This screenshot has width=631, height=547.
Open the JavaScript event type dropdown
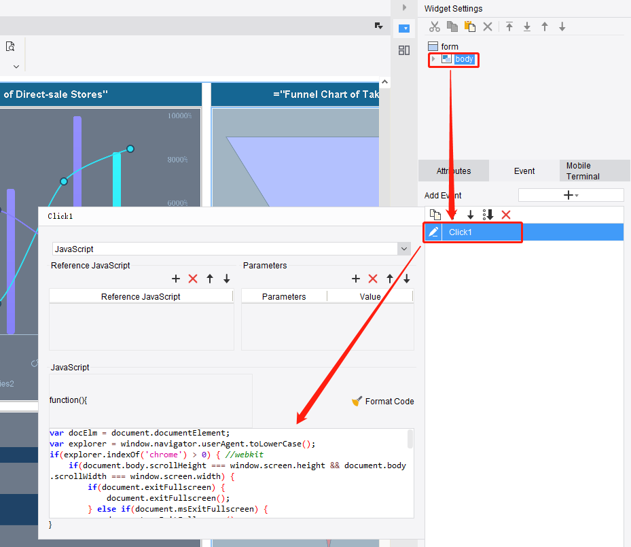[x=403, y=248]
